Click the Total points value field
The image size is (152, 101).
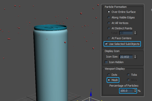(126, 33)
